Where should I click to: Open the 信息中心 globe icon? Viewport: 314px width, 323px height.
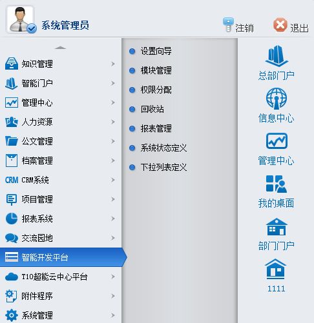(277, 98)
